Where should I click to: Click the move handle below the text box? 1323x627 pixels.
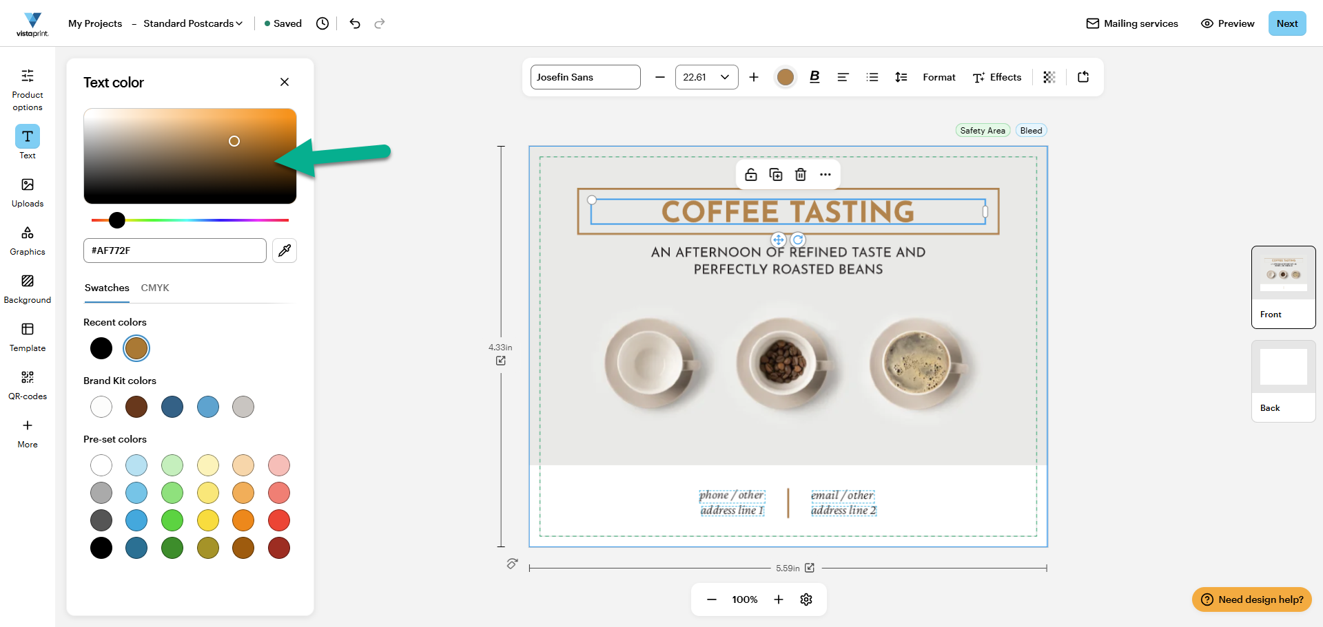click(779, 240)
